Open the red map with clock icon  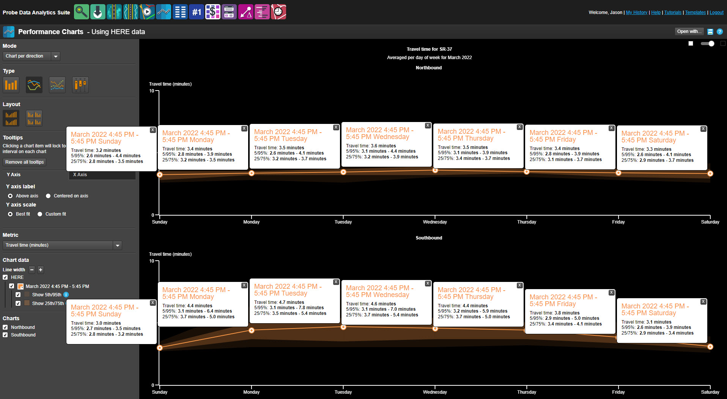point(279,12)
